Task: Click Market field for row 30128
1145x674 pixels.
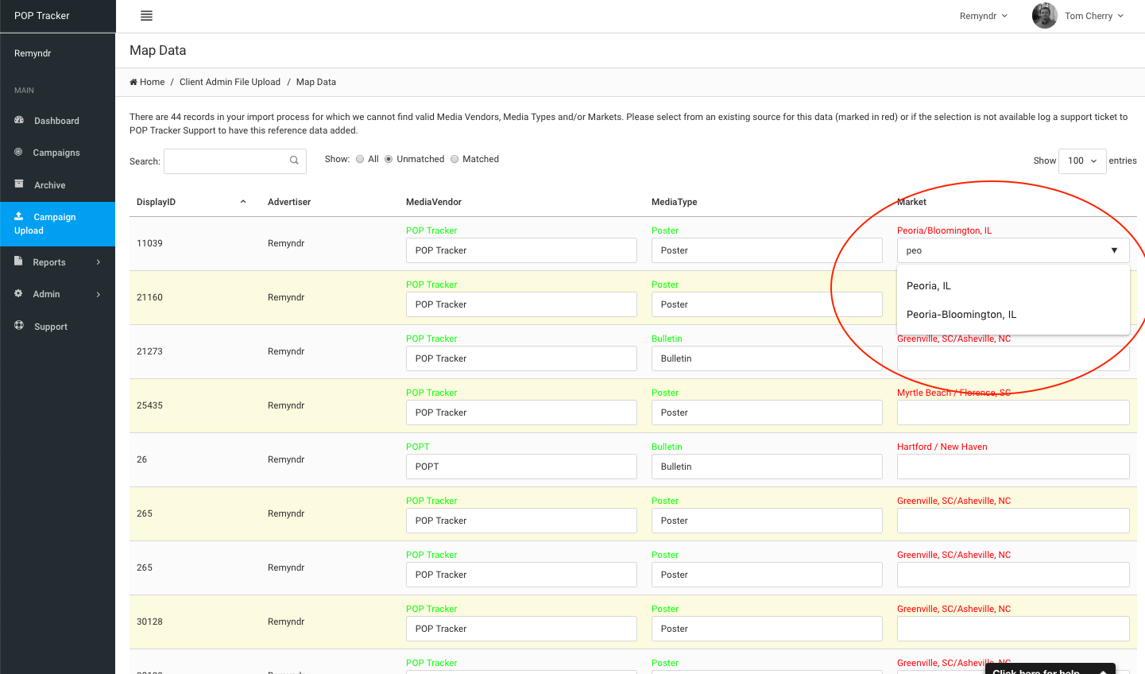Action: pyautogui.click(x=1013, y=629)
